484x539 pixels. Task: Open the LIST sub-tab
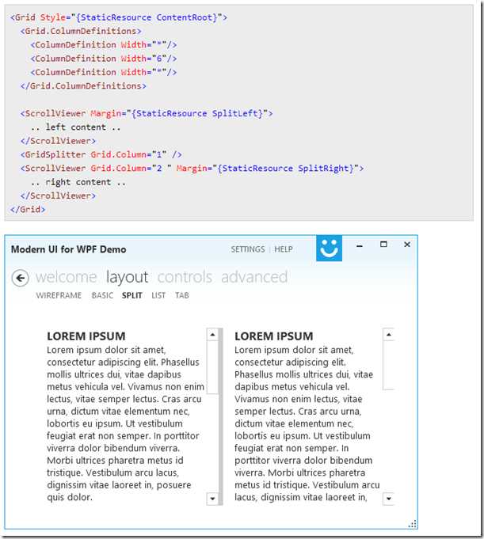pyautogui.click(x=158, y=295)
